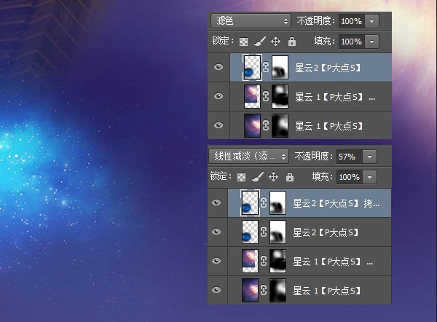Hide the 星云2 拷… layer
The height and width of the screenshot is (322, 437).
tap(216, 203)
